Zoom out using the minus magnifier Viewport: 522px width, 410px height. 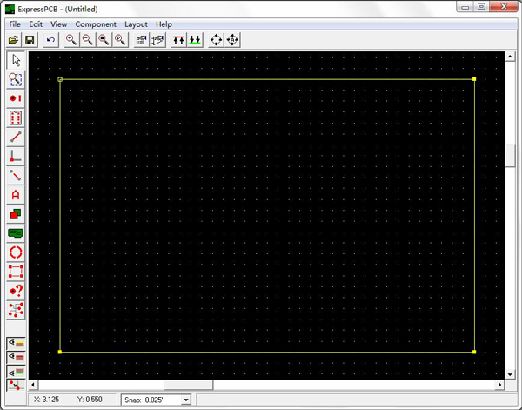[x=88, y=40]
